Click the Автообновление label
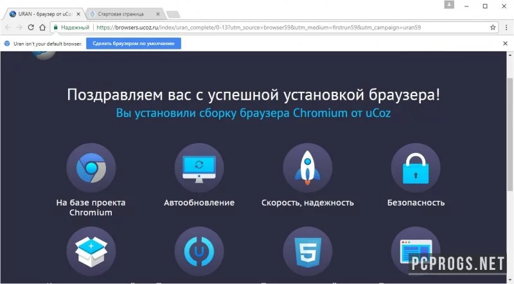 point(199,202)
